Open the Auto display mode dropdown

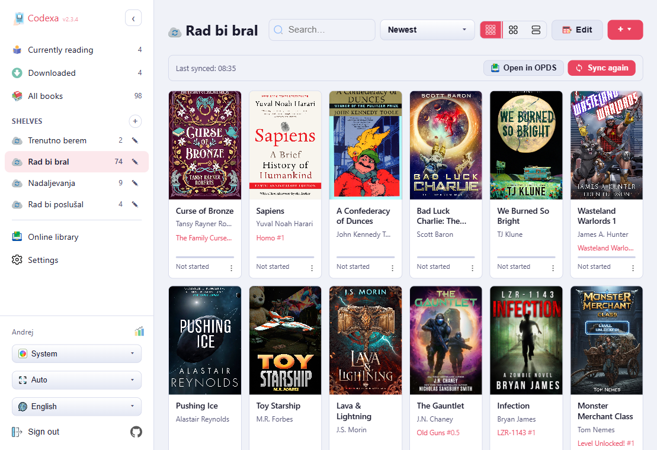pyautogui.click(x=76, y=380)
